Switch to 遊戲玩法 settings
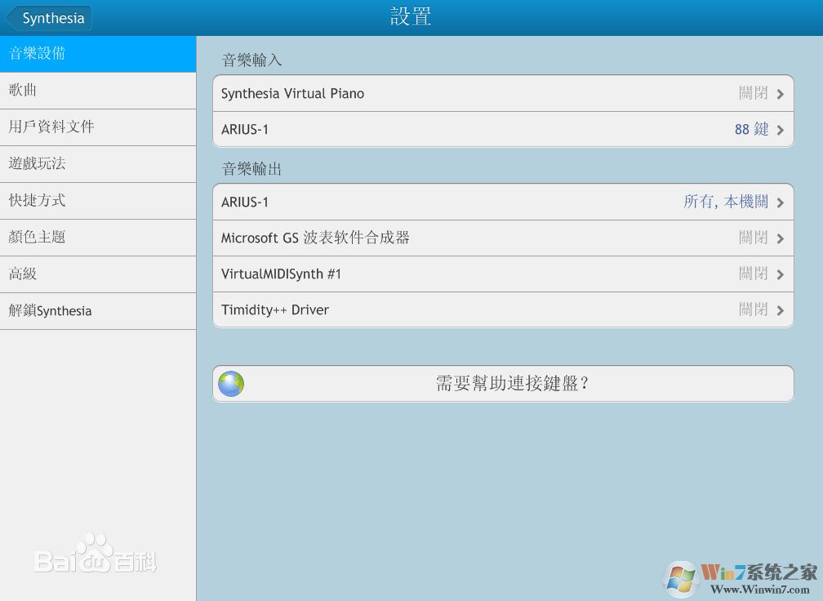Screen dimensions: 823x601 pos(98,164)
